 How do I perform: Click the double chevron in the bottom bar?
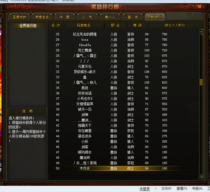(155, 189)
